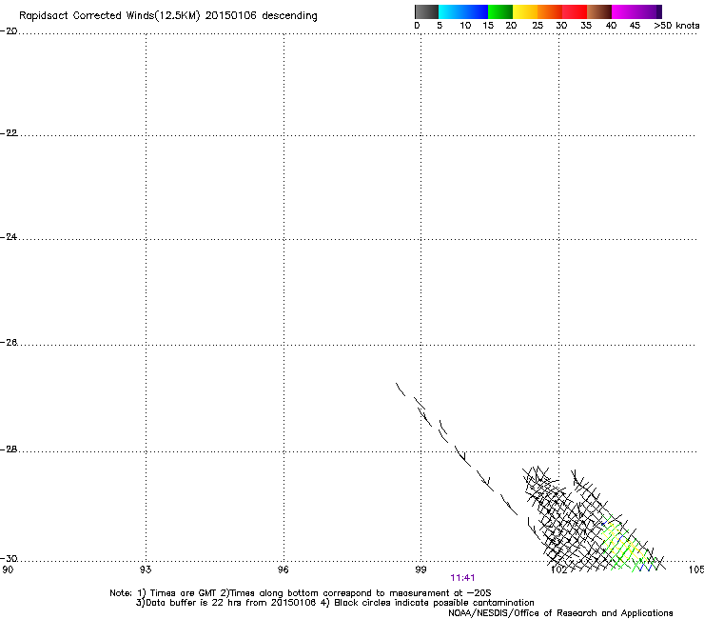This screenshot has height=619, width=704.
Task: Click the legend tick label '40'
Action: click(x=611, y=26)
